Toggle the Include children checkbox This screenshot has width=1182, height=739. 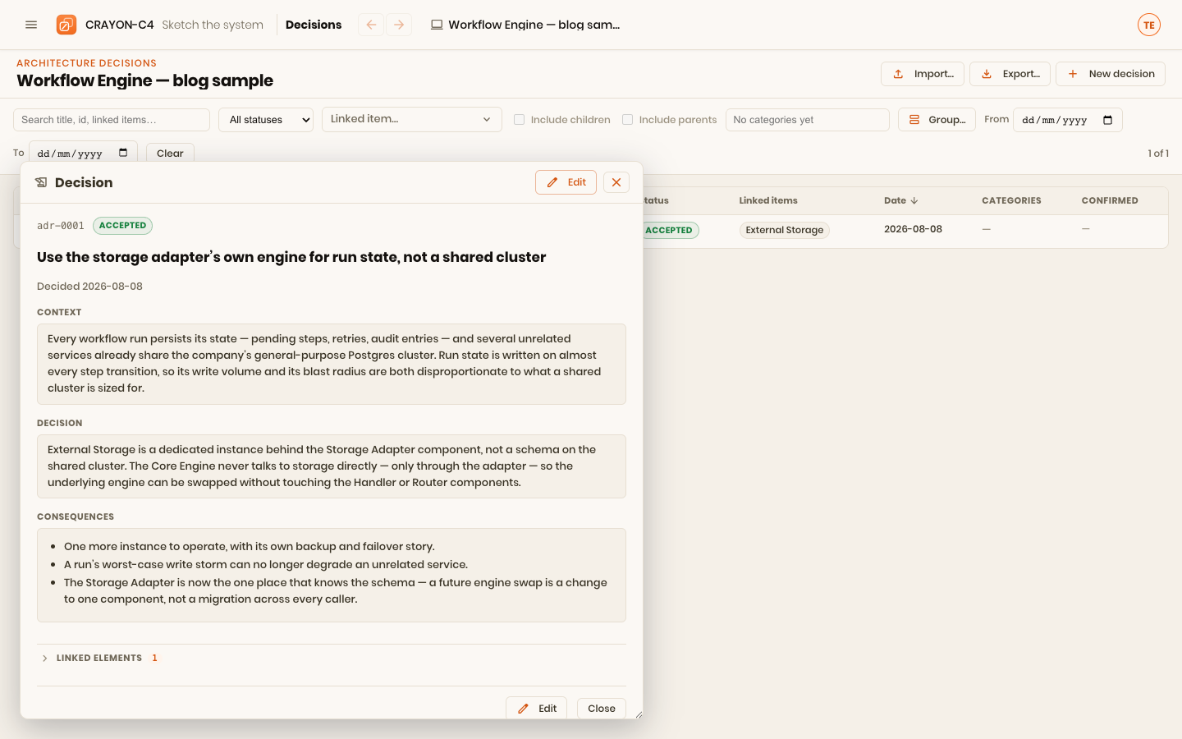click(x=519, y=120)
